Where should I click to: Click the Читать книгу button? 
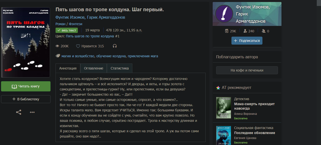tap(26, 86)
